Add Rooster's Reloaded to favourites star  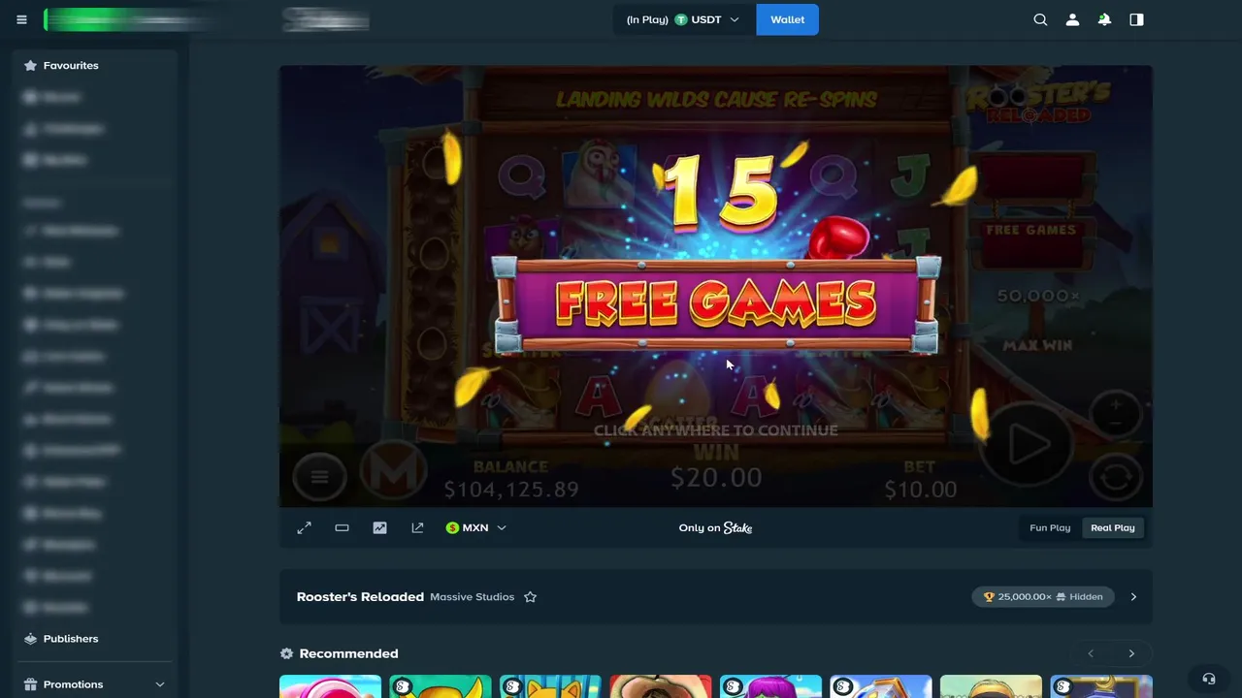point(530,597)
